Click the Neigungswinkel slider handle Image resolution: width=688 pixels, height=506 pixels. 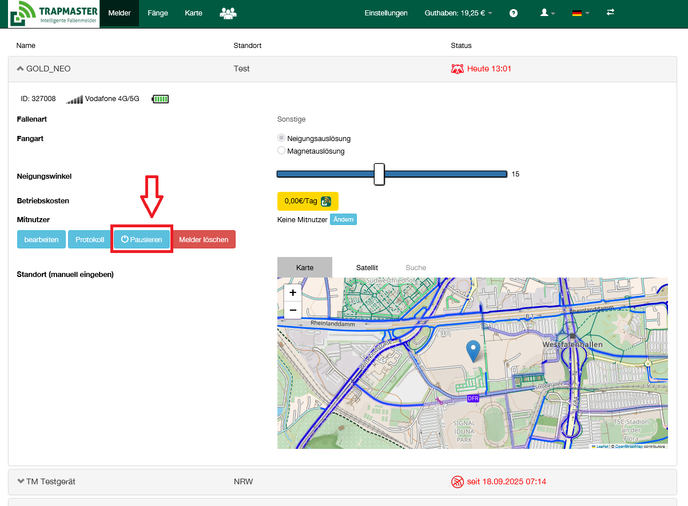click(x=379, y=174)
